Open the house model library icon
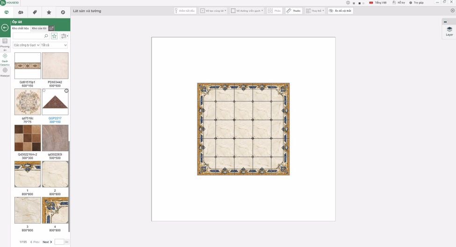Viewport: 456px width, 247px height. [21, 12]
